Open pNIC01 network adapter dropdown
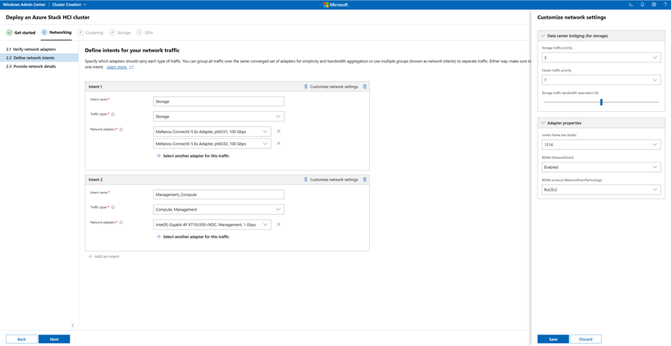Image resolution: width=671 pixels, height=346 pixels. point(211,131)
